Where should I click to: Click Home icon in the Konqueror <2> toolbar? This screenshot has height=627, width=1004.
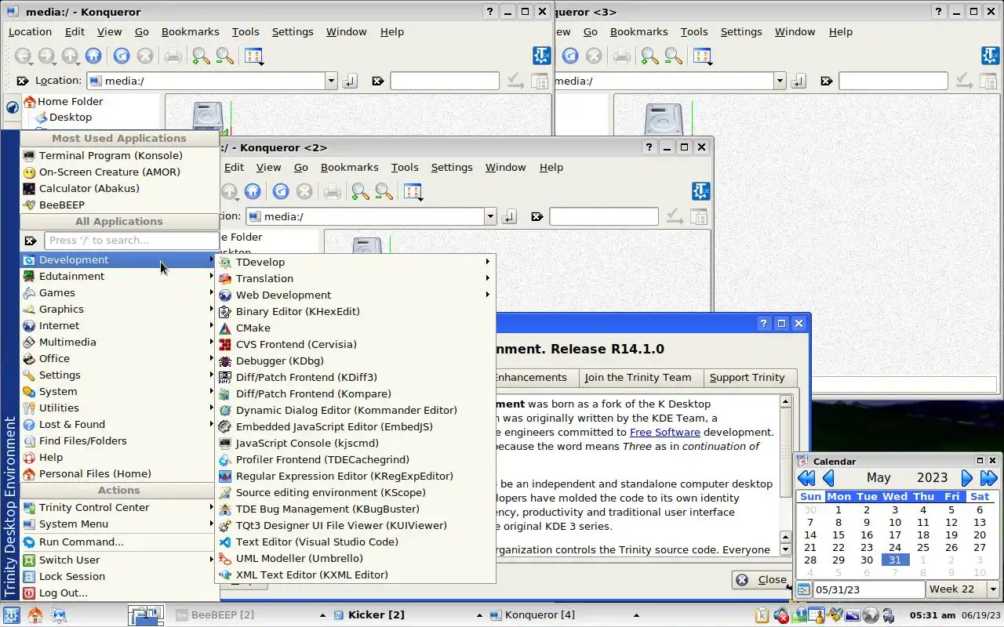point(253,191)
